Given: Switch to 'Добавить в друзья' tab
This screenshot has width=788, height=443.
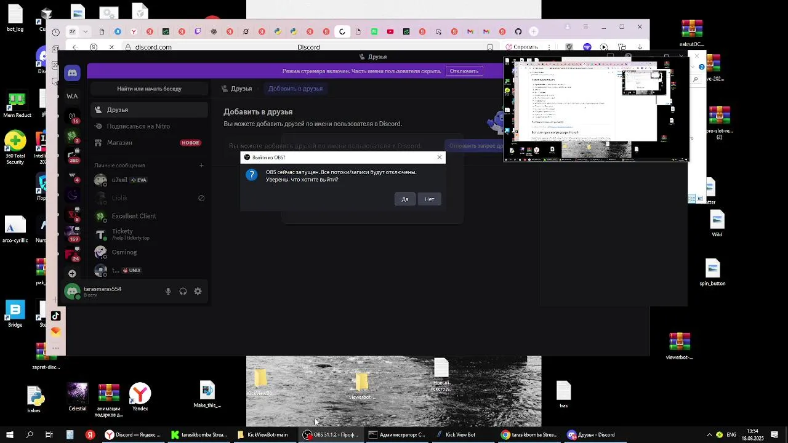Looking at the screenshot, I should click(295, 89).
